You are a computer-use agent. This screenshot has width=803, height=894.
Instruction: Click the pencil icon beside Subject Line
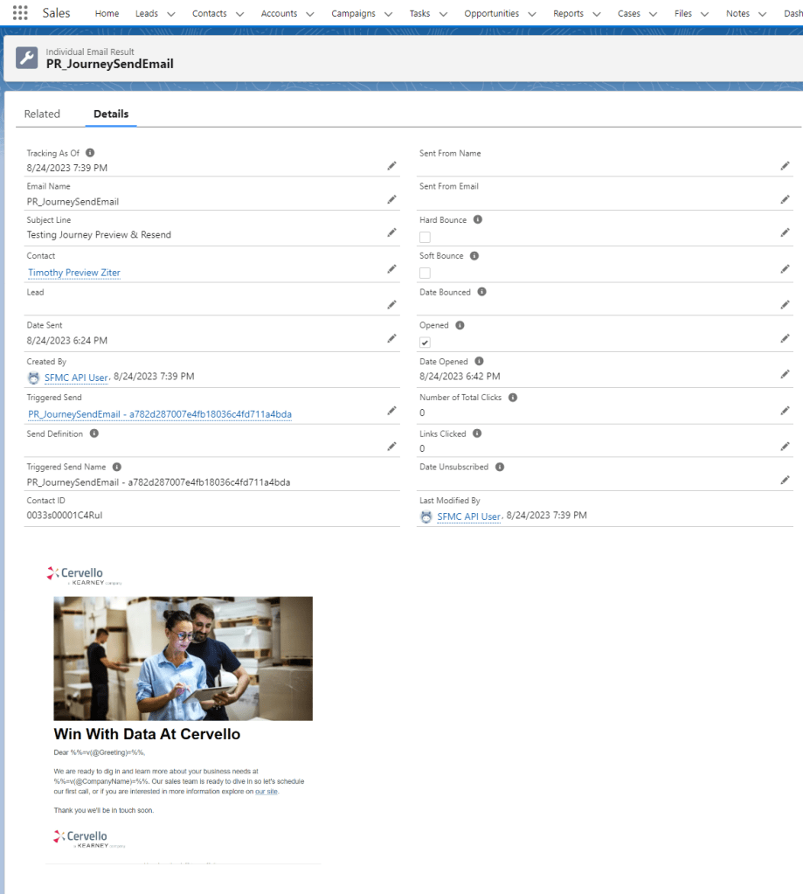coord(392,232)
